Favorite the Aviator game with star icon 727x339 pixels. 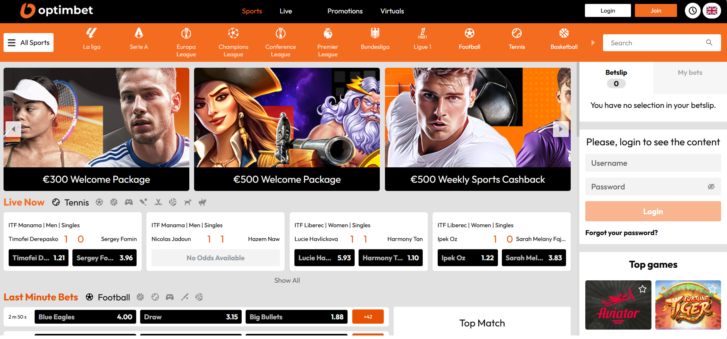point(642,289)
